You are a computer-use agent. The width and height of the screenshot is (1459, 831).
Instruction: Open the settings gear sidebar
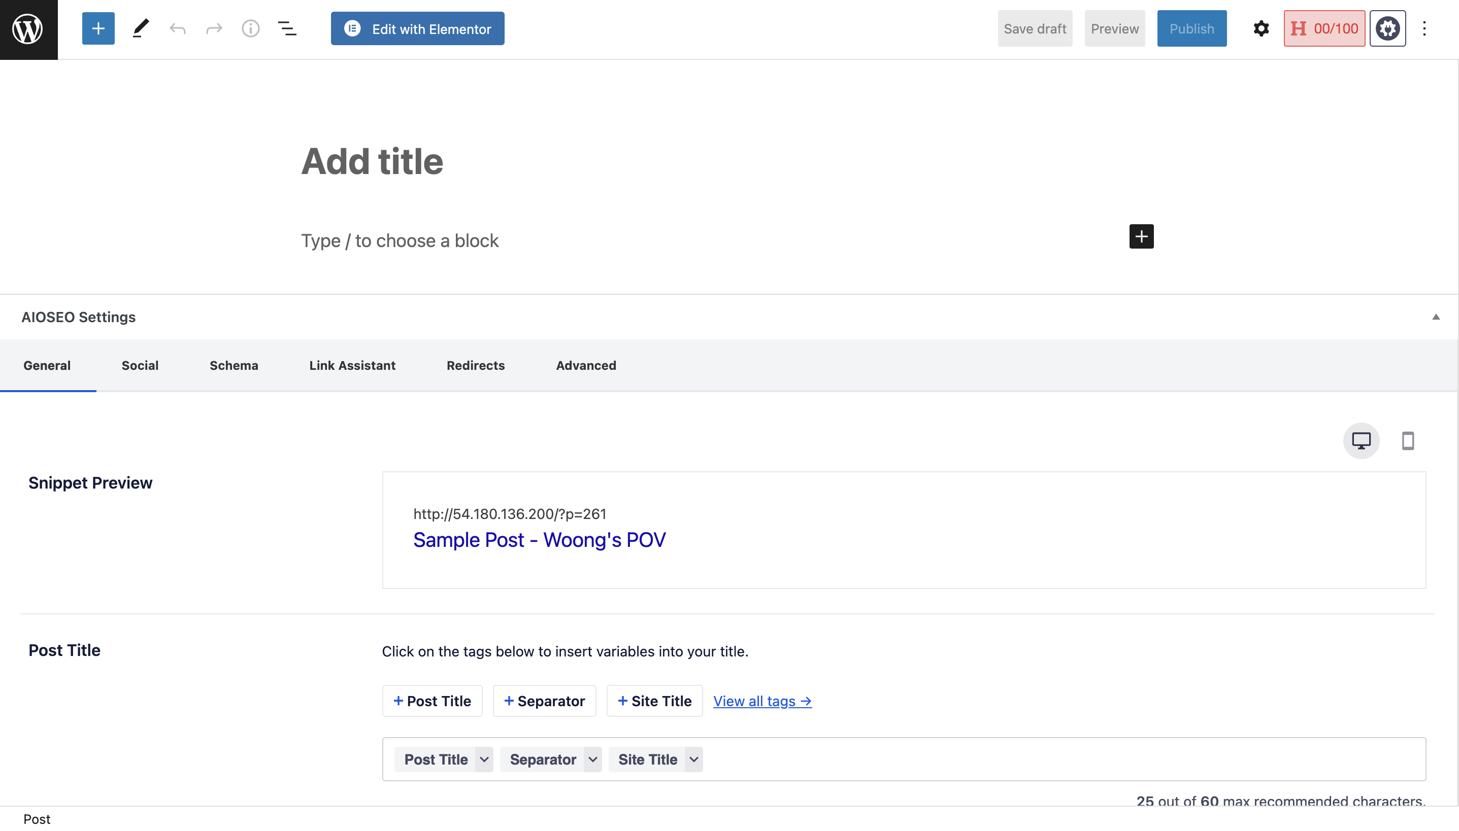coord(1261,28)
